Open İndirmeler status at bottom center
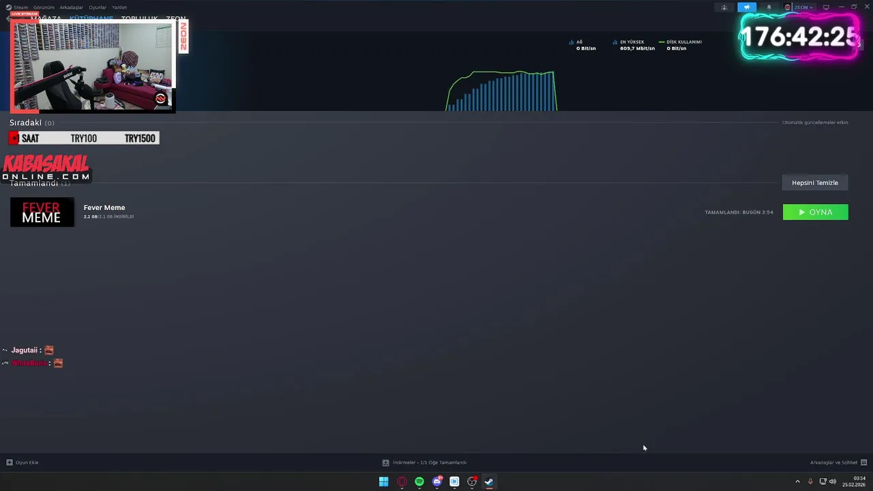873x491 pixels. pyautogui.click(x=430, y=462)
